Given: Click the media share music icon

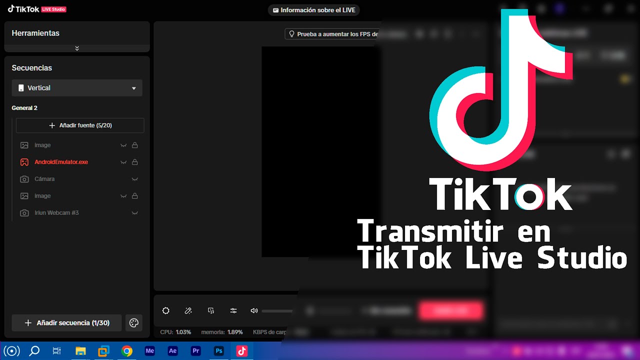Looking at the screenshot, I should click(x=211, y=310).
